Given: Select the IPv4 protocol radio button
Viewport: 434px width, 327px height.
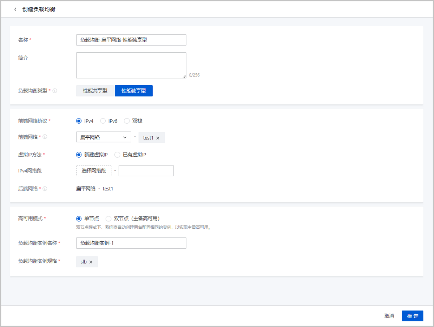Looking at the screenshot, I should pos(79,121).
